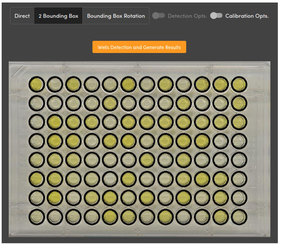Image resolution: width=281 pixels, height=245 pixels.
Task: Select the Direct mode tab
Action: pos(22,16)
